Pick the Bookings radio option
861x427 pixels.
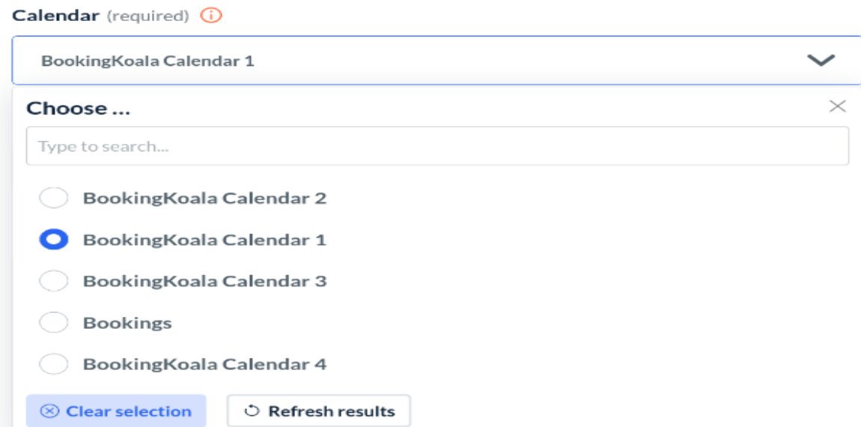53,323
